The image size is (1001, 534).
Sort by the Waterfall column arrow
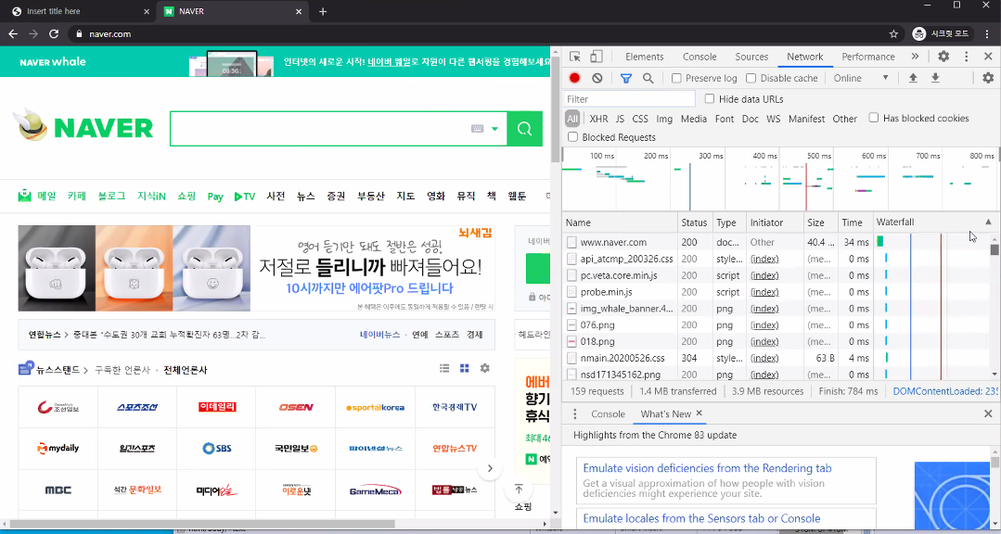point(988,222)
